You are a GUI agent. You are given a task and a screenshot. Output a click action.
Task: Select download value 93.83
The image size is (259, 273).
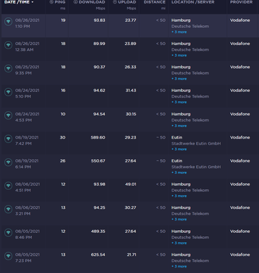tap(100, 20)
